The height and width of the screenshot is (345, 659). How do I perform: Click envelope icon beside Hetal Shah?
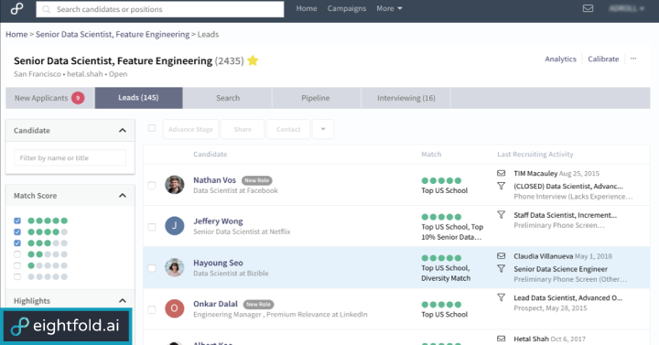pos(501,339)
